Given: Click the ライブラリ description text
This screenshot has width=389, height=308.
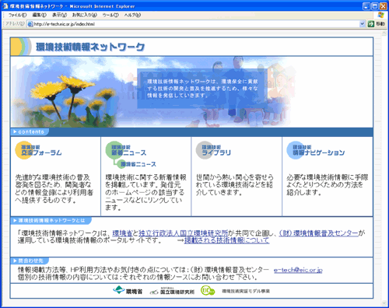Looking at the screenshot, I should click(234, 184).
